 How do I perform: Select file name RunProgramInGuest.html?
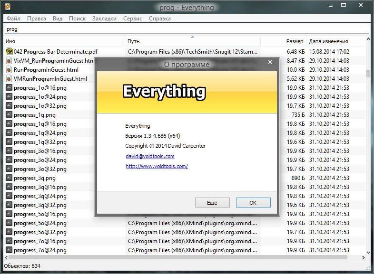point(46,70)
